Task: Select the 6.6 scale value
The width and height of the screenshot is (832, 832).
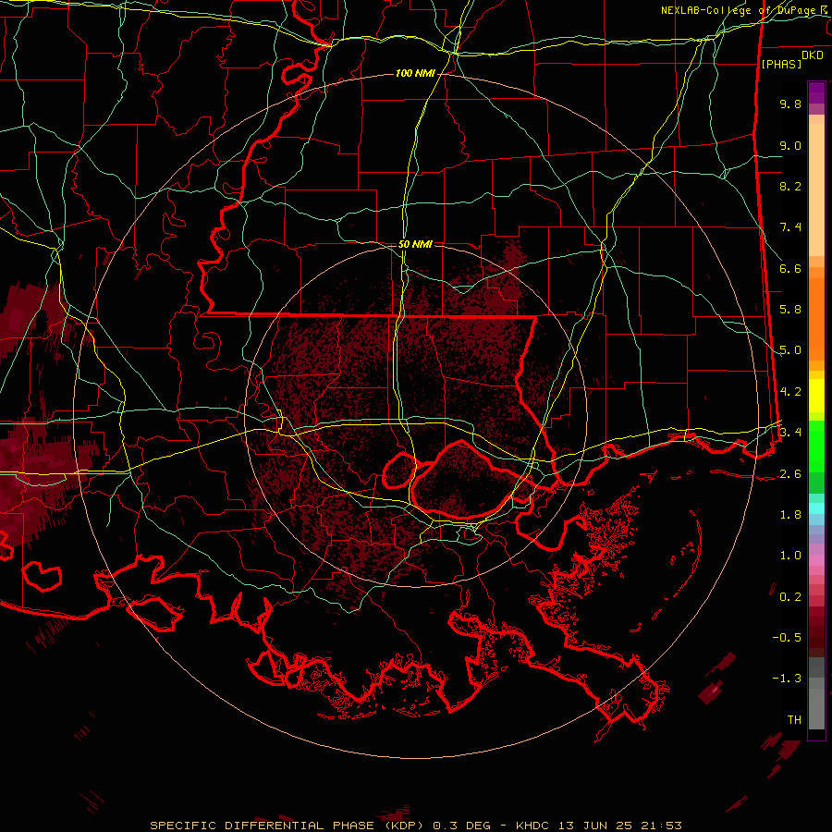Action: coord(790,268)
